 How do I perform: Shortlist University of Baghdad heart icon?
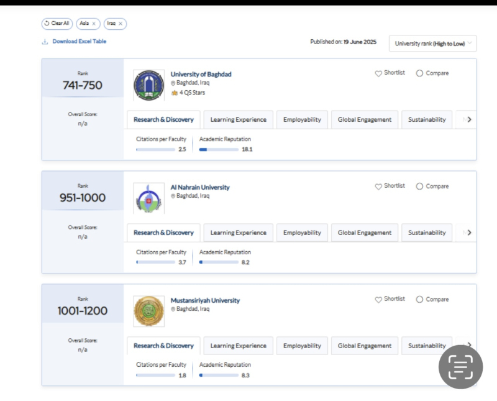(x=378, y=73)
